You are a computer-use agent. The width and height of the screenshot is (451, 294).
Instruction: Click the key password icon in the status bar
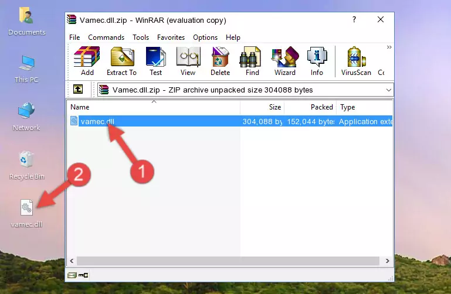(83, 275)
